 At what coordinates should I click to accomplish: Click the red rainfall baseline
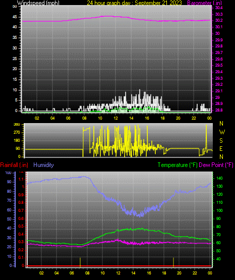click(119, 266)
